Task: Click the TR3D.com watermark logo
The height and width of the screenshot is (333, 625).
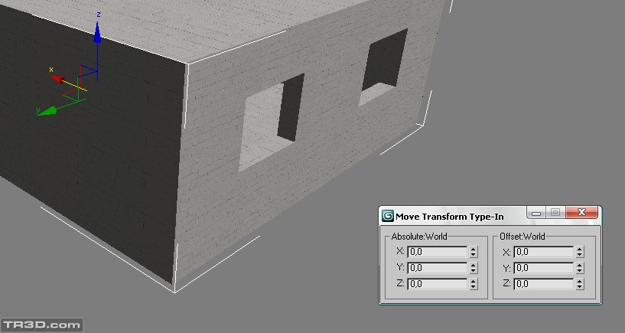Action: (41, 325)
